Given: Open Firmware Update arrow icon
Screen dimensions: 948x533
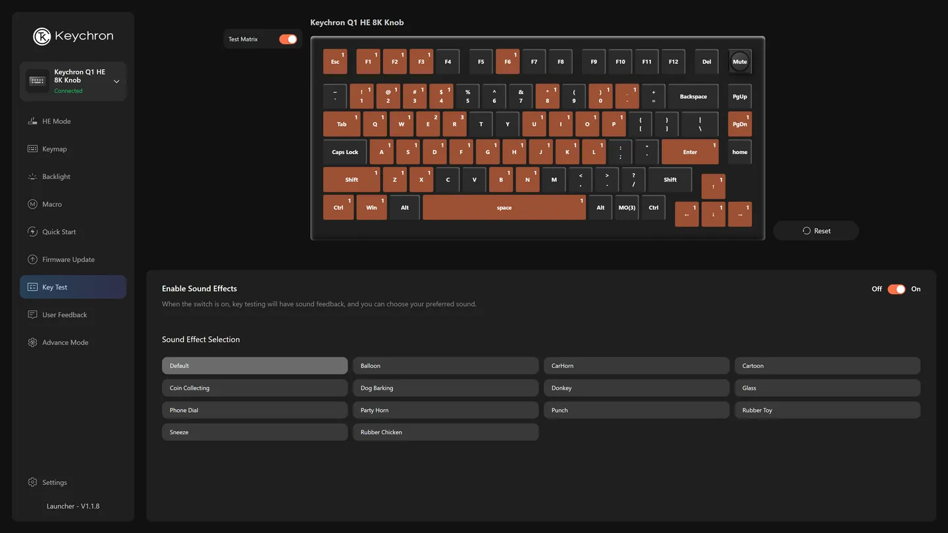Looking at the screenshot, I should 32,259.
